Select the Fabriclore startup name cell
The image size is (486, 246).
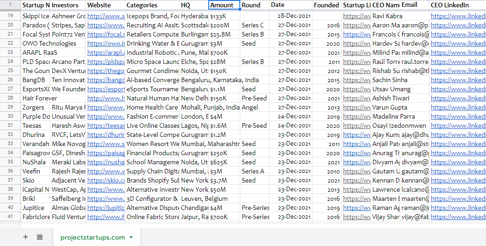click(x=35, y=217)
